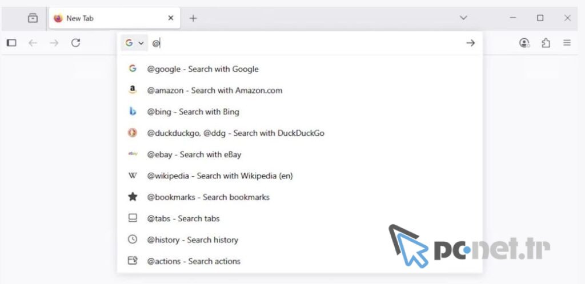This screenshot has width=585, height=284.
Task: Click the actions icon in suggestions
Action: (x=133, y=261)
